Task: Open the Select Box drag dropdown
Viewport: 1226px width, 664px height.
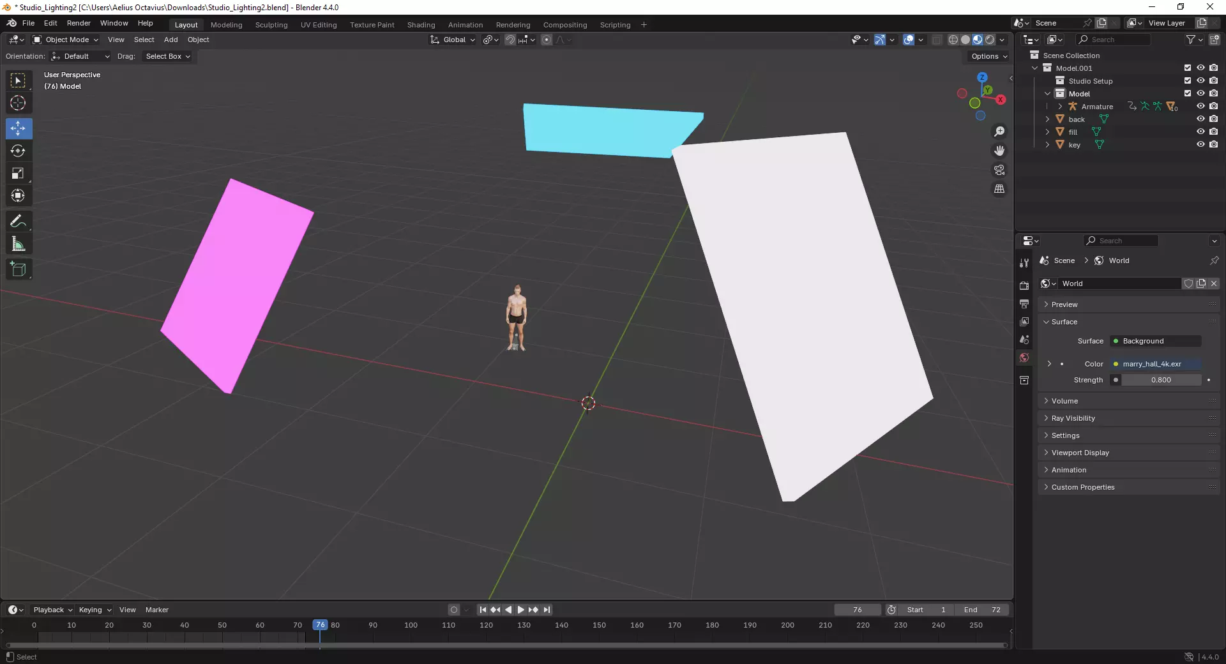Action: [x=168, y=56]
